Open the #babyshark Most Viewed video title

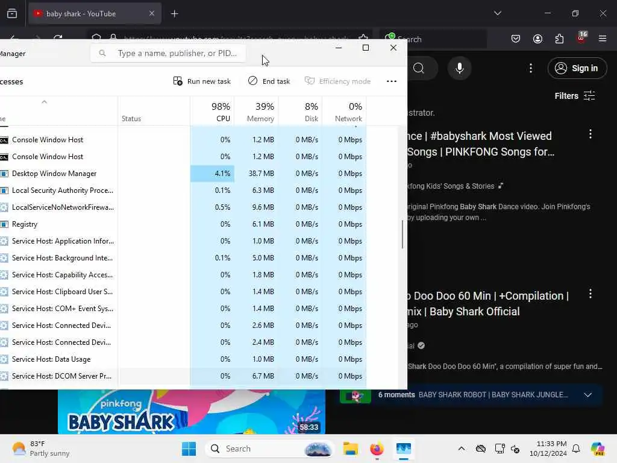click(480, 144)
